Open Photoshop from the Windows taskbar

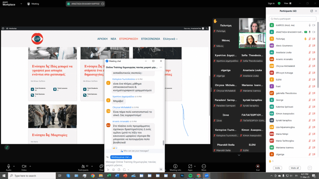(x=182, y=176)
